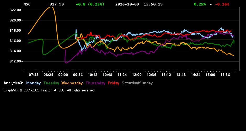
Task: Click the 2026-10-09 date
Action: (x=127, y=4)
